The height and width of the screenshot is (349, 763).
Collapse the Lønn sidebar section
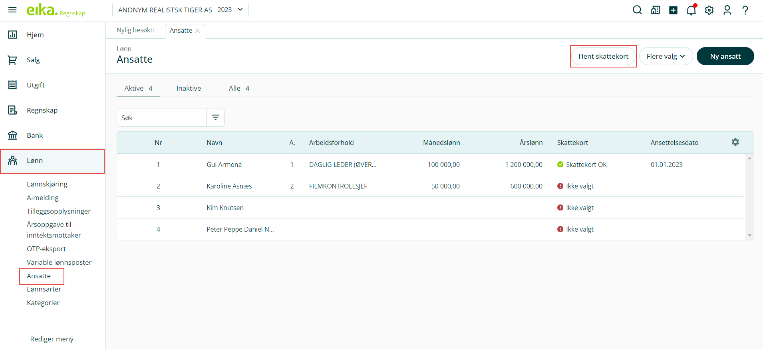pyautogui.click(x=52, y=161)
